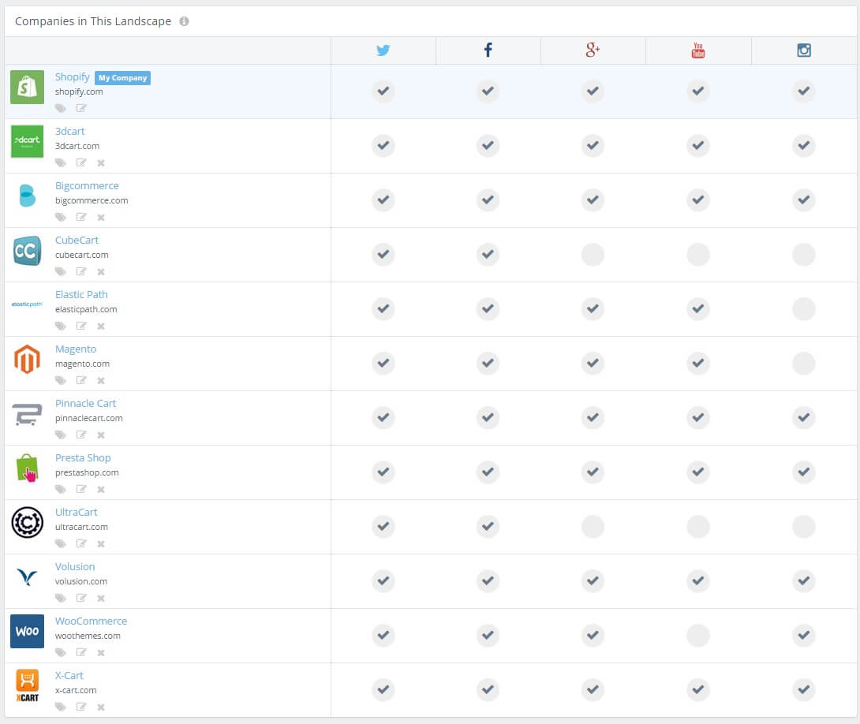860x724 pixels.
Task: Click the edit icon under X-Cart
Action: (81, 707)
